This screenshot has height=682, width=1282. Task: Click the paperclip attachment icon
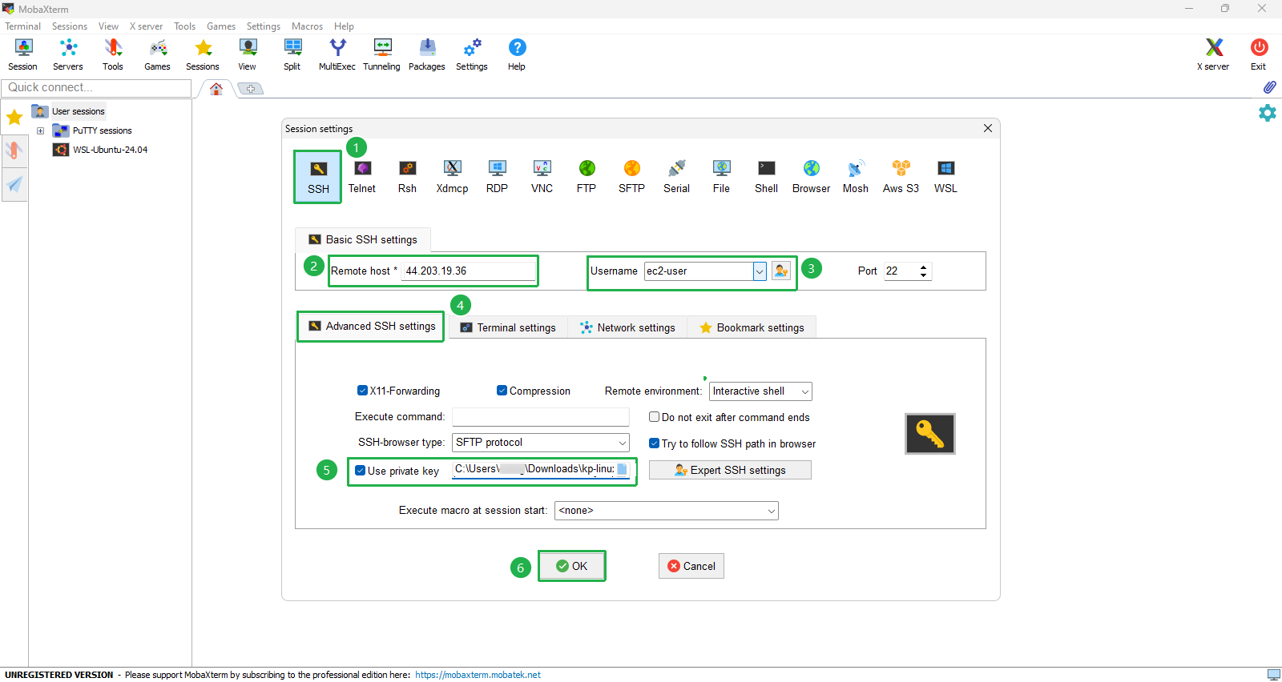click(x=1269, y=87)
